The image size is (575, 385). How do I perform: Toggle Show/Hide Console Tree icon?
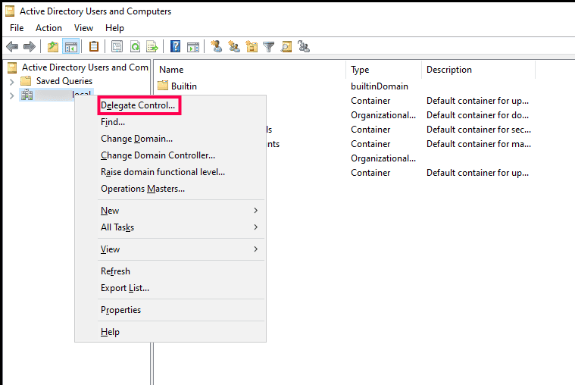point(70,47)
